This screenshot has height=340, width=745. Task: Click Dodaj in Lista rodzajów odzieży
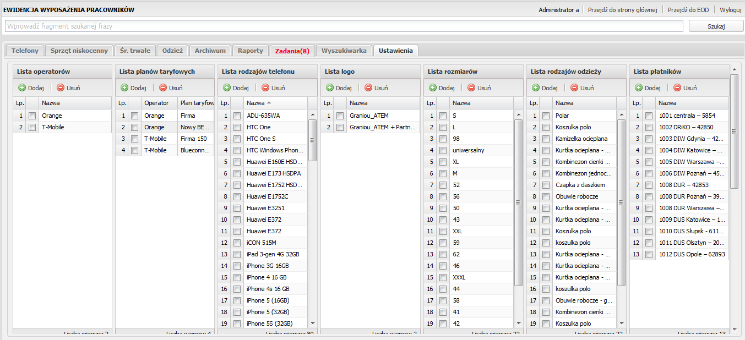[545, 87]
